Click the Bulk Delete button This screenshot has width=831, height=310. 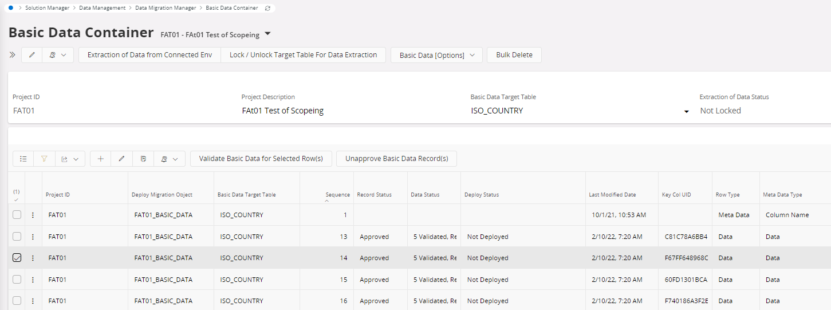tap(514, 55)
